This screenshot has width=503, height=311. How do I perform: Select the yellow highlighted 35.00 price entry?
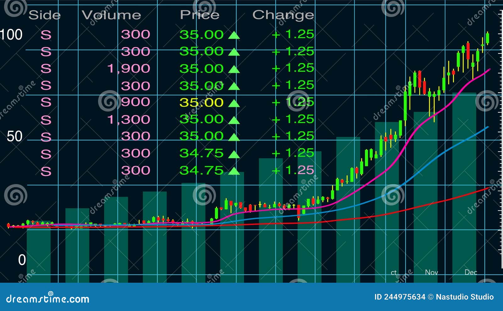tap(201, 101)
